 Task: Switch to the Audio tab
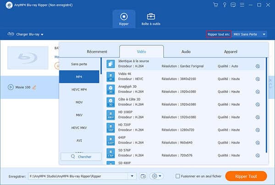[186, 52]
